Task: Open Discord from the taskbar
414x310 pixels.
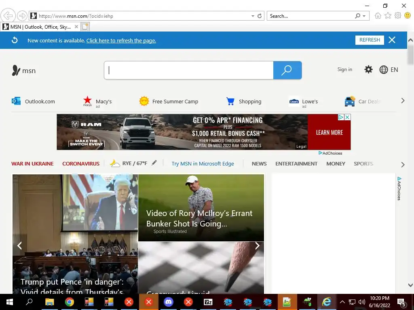Action: point(169,302)
